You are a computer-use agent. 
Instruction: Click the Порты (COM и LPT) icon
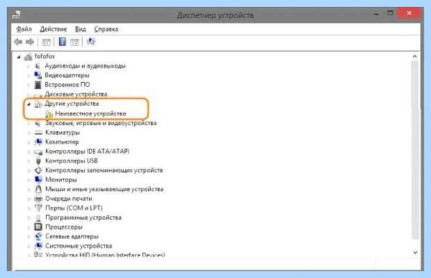tap(38, 208)
